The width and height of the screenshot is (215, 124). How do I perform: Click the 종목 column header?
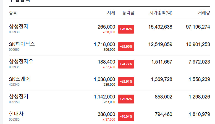point(13,13)
